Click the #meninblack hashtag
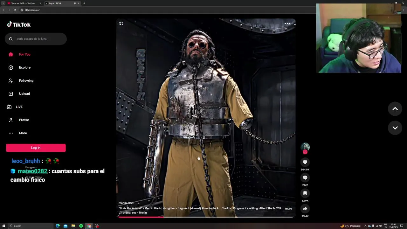This screenshot has height=229, width=407. (210, 208)
